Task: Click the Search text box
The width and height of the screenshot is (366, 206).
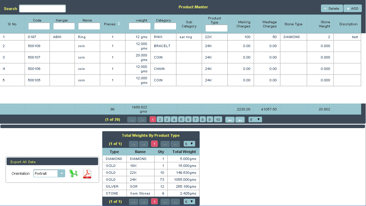Action: [x=42, y=9]
